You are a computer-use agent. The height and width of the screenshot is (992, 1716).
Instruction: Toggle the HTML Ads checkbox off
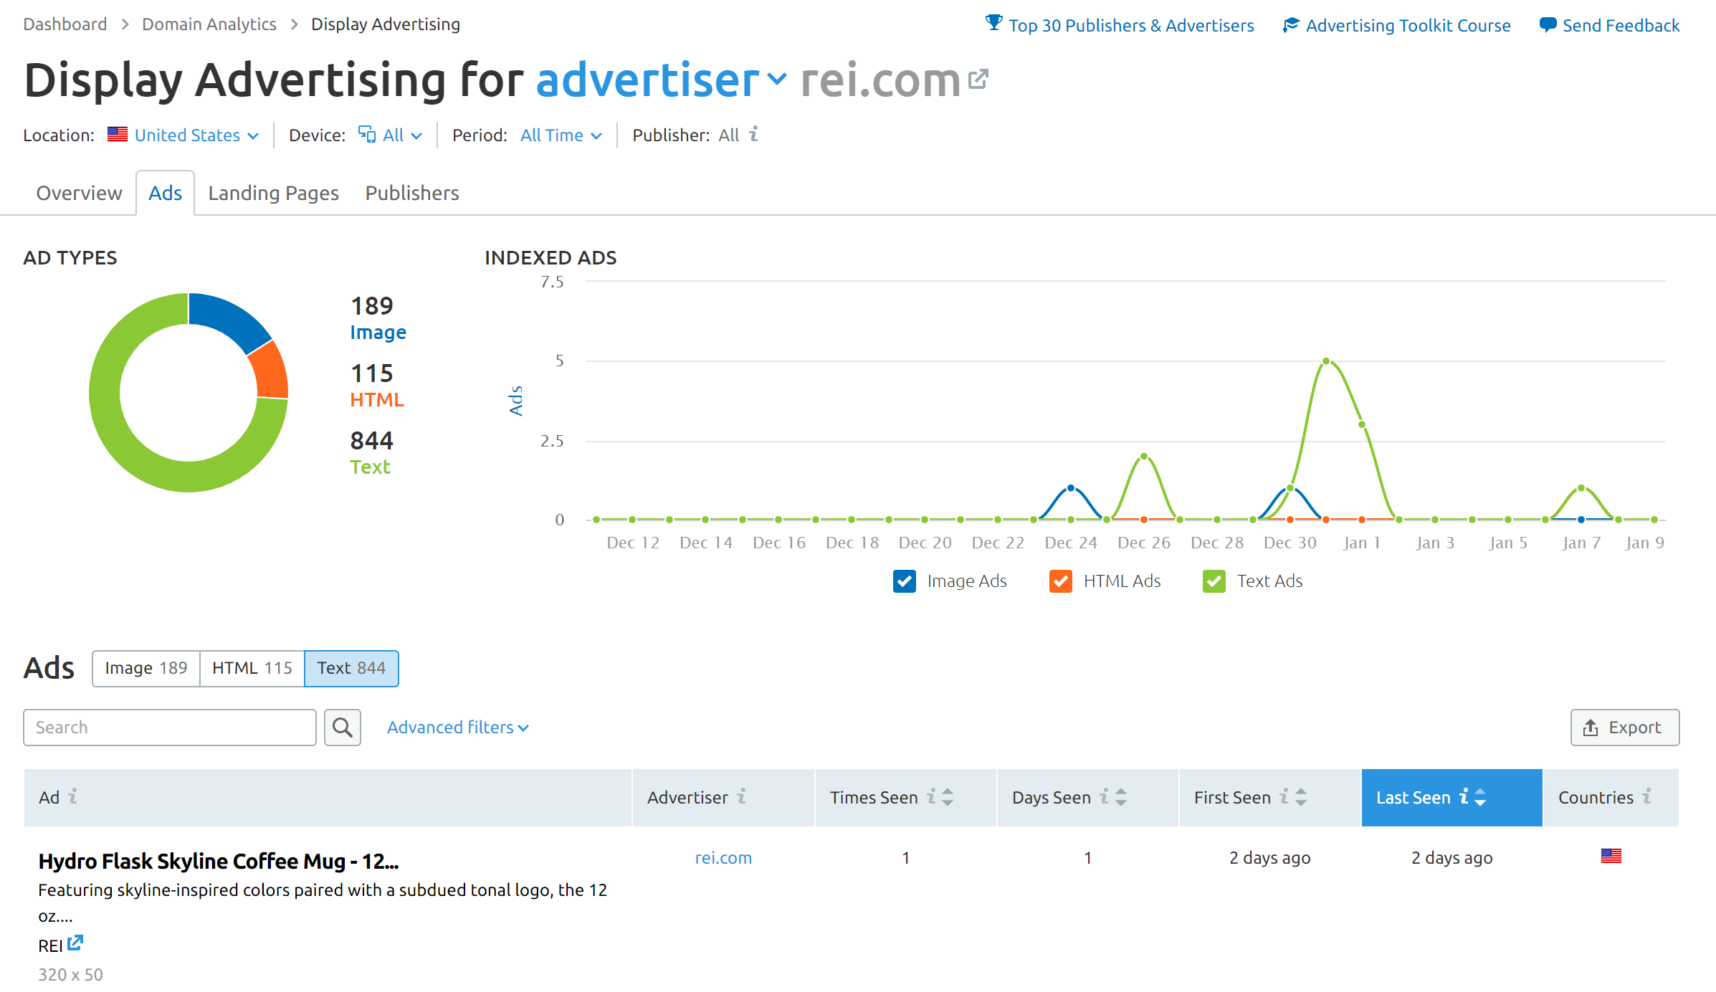click(x=1061, y=578)
